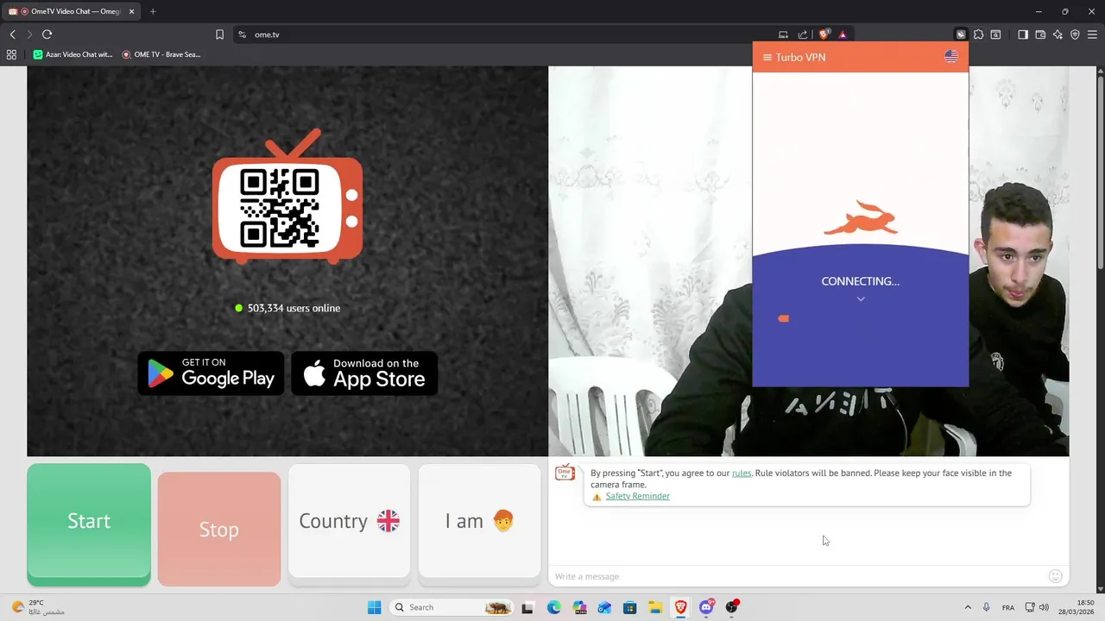This screenshot has height=621, width=1105.
Task: Open the Extensions puzzle piece menu
Action: (x=978, y=34)
